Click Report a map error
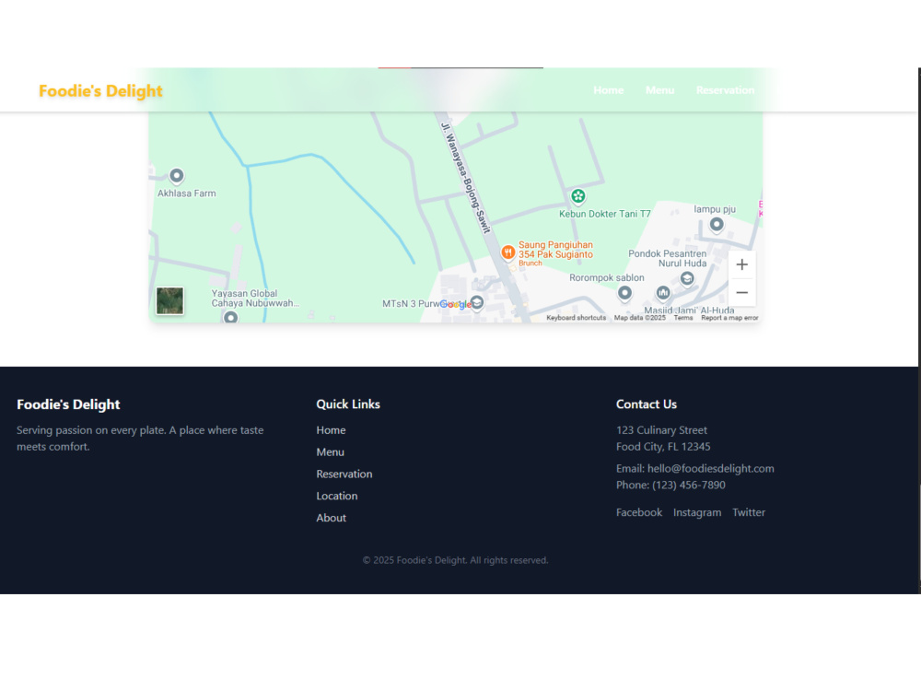Image resolution: width=921 pixels, height=691 pixels. pyautogui.click(x=729, y=318)
